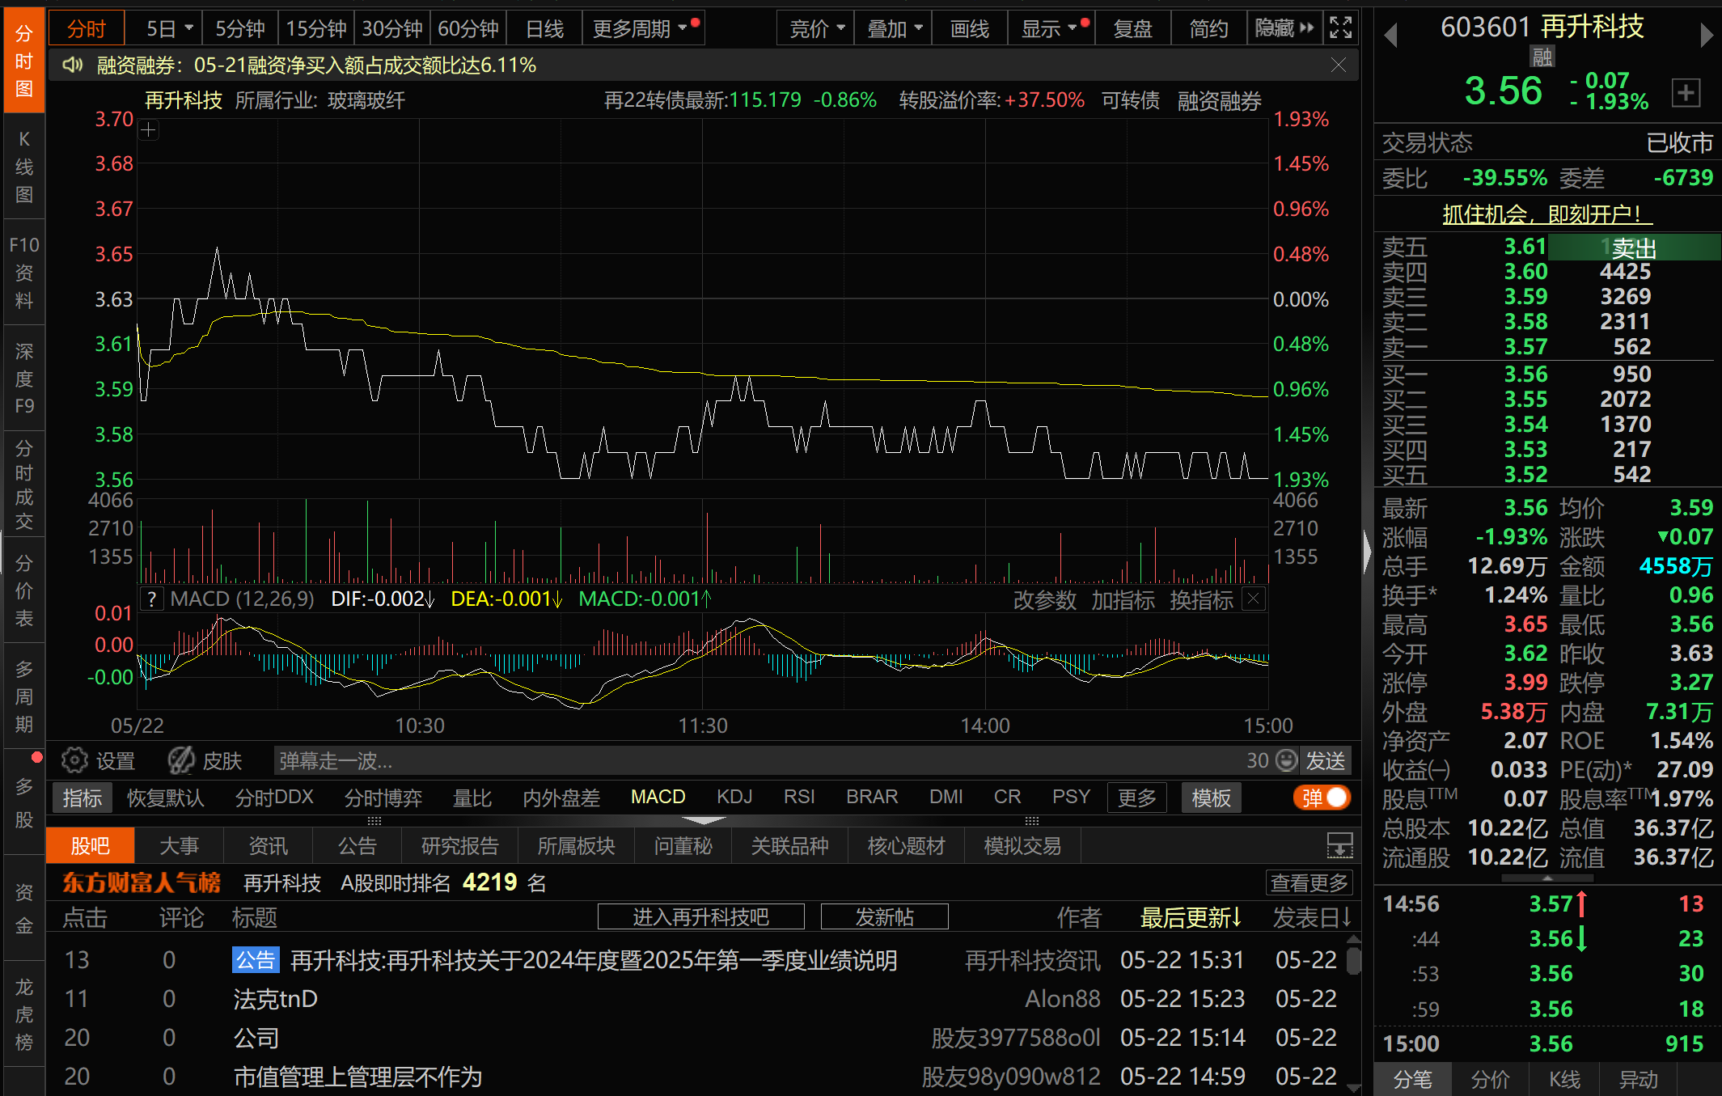This screenshot has width=1722, height=1096.
Task: Click the 发新帖 new post button
Action: [x=884, y=916]
